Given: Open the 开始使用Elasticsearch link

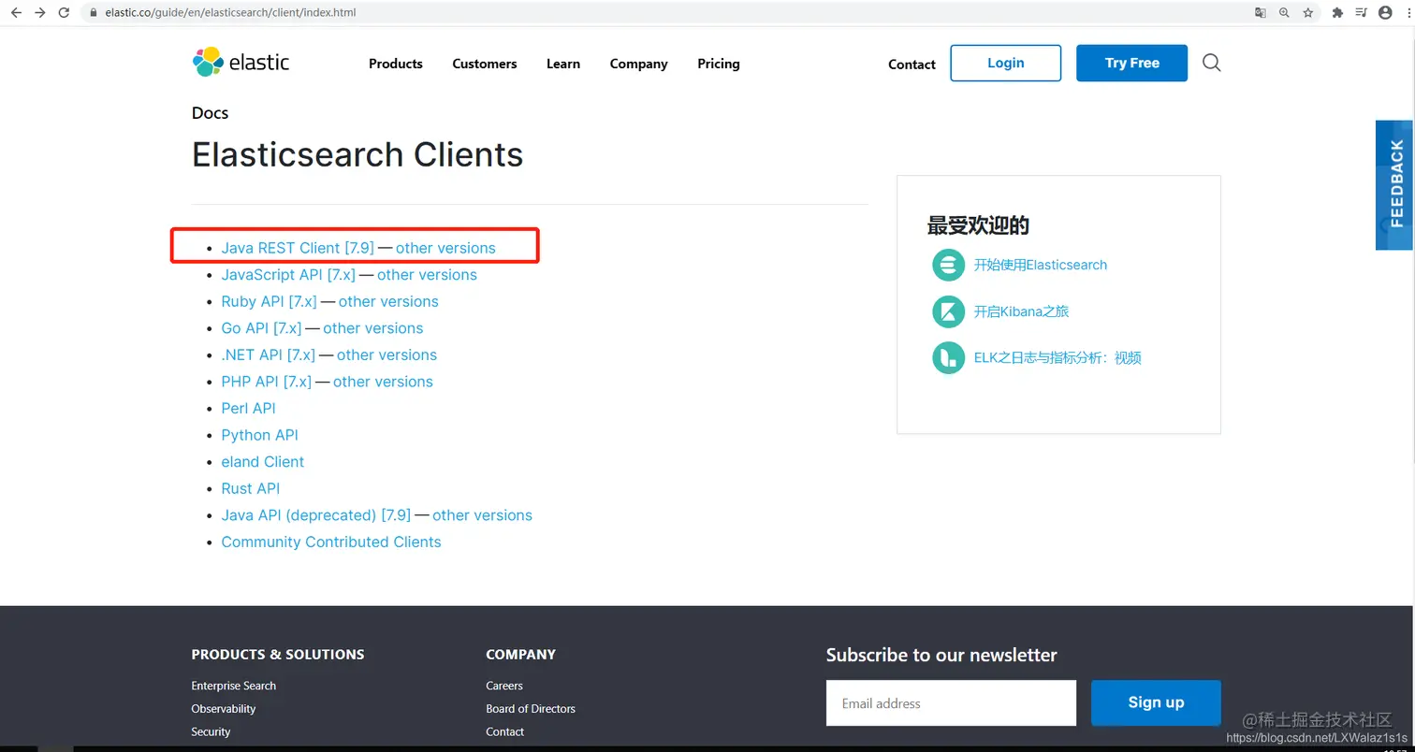Looking at the screenshot, I should [x=1040, y=265].
